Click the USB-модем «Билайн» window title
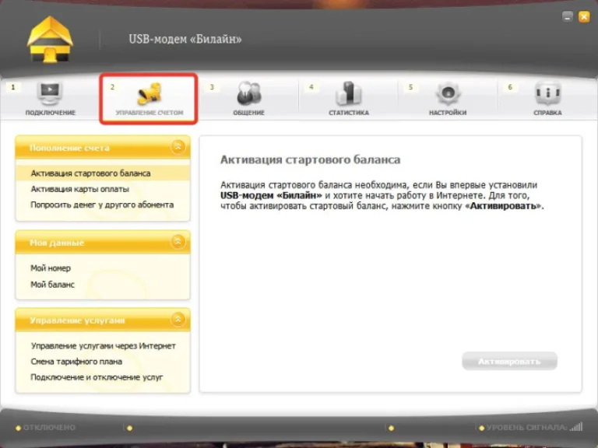This screenshot has height=448, width=598. click(185, 39)
